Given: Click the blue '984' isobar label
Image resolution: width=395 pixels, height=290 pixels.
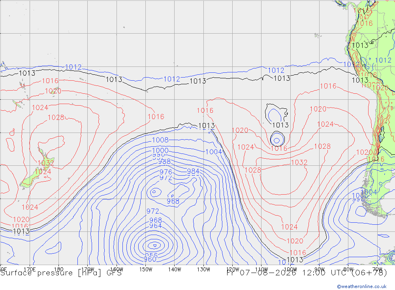Looking at the screenshot, I should [193, 171].
